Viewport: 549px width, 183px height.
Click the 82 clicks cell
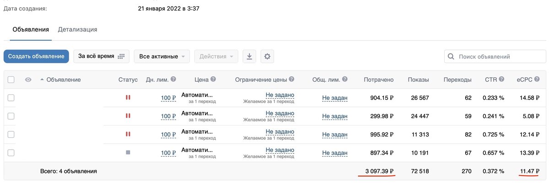[467, 134]
